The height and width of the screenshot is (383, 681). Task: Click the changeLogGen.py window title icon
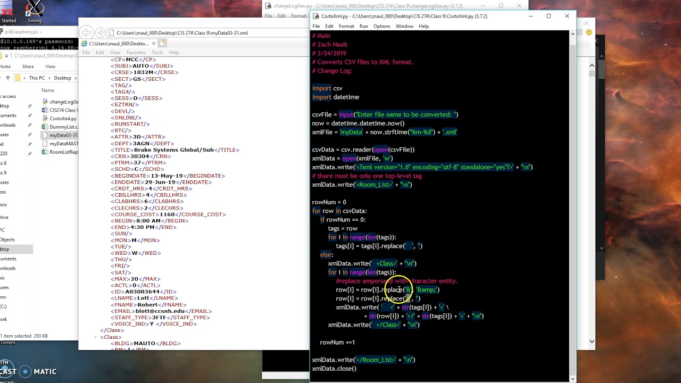pyautogui.click(x=269, y=6)
